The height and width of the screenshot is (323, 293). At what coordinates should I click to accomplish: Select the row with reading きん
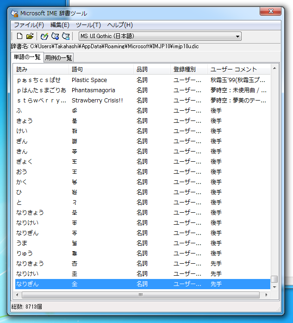[x=143, y=152]
